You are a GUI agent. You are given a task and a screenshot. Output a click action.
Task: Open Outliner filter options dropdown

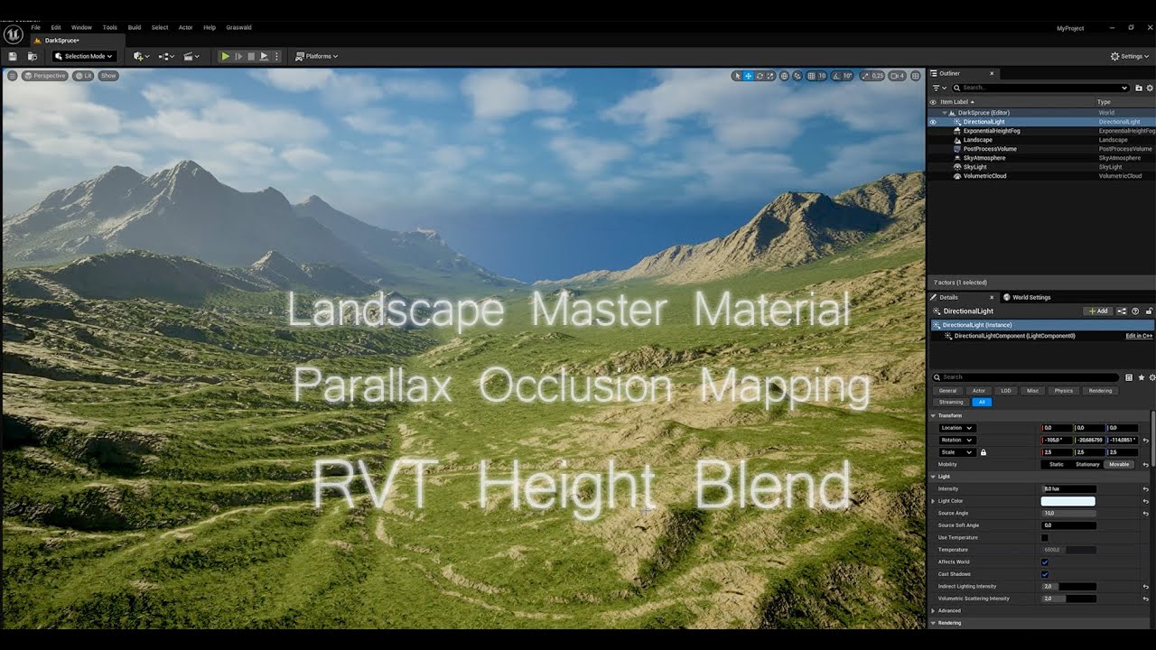pyautogui.click(x=939, y=88)
